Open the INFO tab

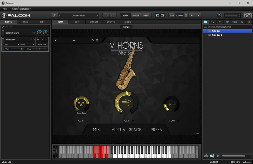[x=60, y=22]
